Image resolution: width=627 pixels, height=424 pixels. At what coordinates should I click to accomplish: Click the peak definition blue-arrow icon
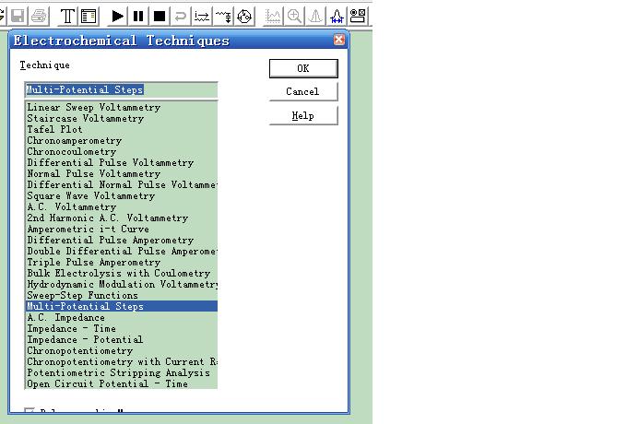337,16
